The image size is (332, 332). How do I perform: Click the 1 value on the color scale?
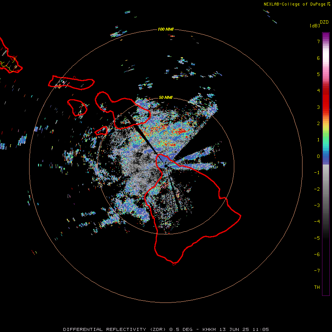coord(318,140)
